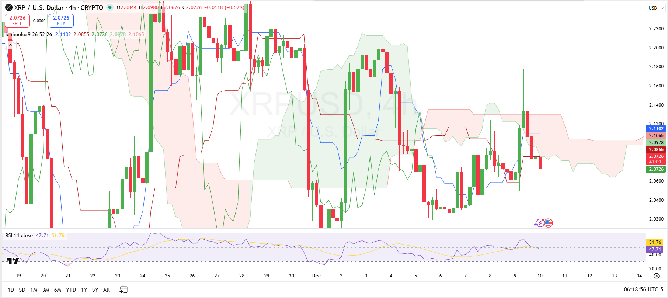Select the 1M time range
The height and width of the screenshot is (298, 668).
(x=34, y=290)
